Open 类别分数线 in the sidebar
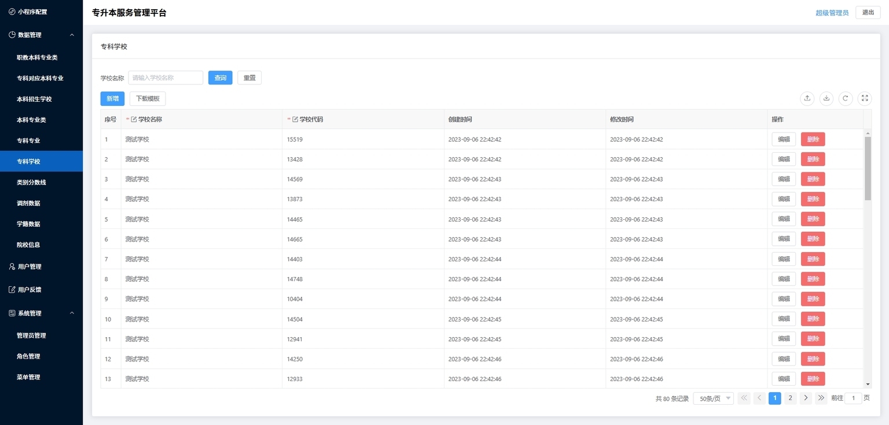This screenshot has width=889, height=425. pyautogui.click(x=31, y=182)
